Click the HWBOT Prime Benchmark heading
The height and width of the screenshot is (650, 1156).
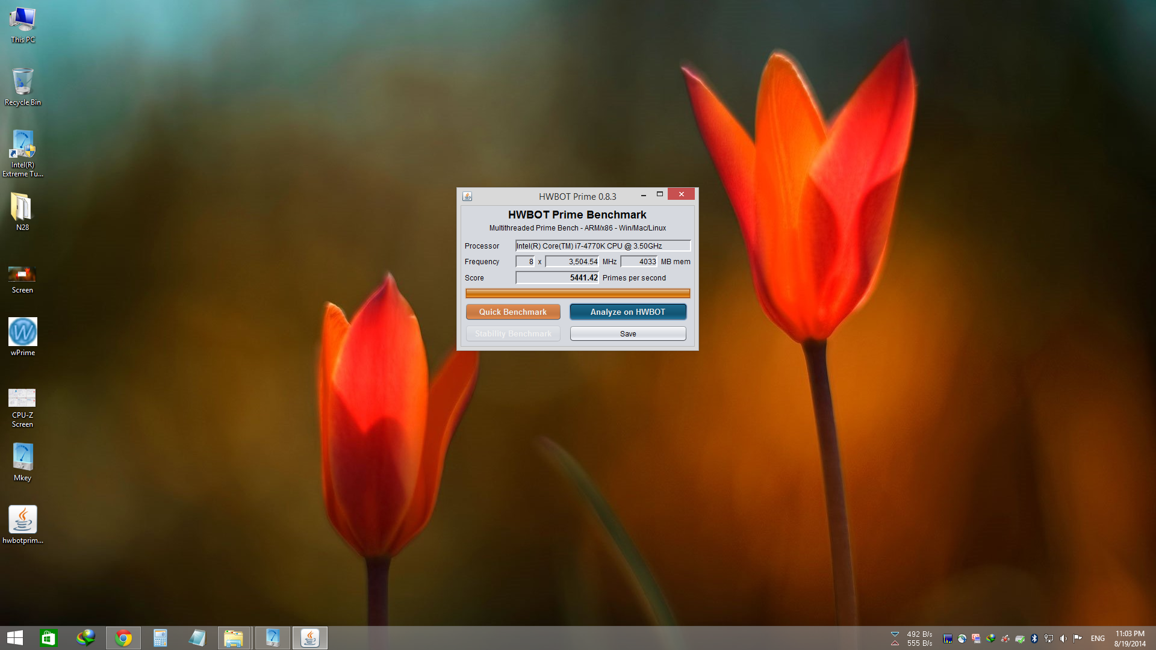point(577,215)
